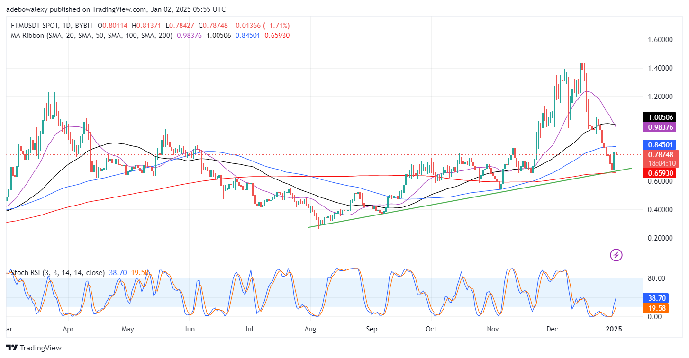Image resolution: width=689 pixels, height=358 pixels.
Task: Click the Apr label on time axis
Action: coord(68,328)
